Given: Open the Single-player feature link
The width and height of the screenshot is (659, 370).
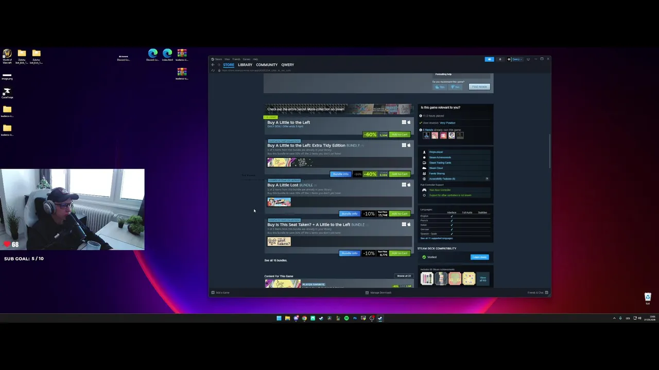Looking at the screenshot, I should click(436, 152).
